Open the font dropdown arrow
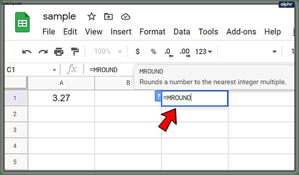 pos(274,52)
